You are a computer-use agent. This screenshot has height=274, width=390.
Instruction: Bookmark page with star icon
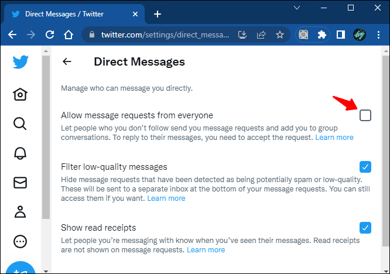coord(280,35)
